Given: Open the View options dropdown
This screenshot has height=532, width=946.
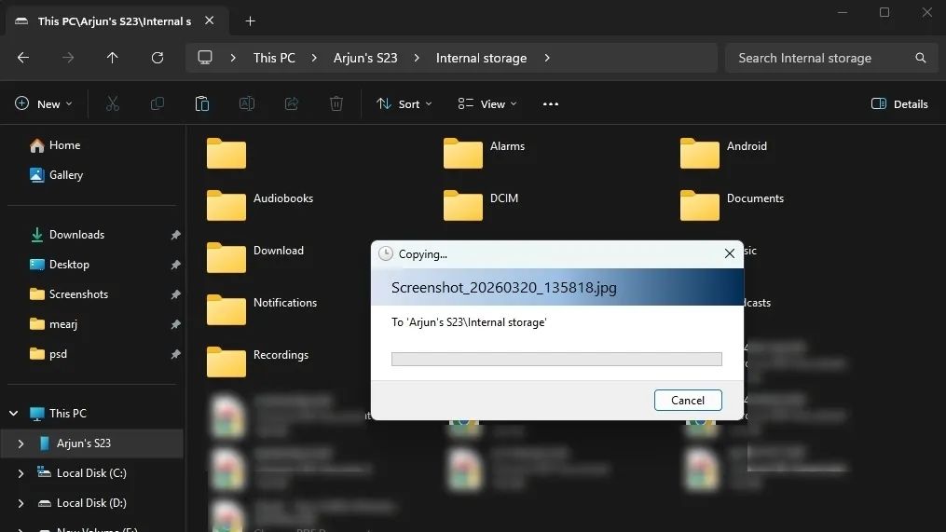Looking at the screenshot, I should (487, 103).
